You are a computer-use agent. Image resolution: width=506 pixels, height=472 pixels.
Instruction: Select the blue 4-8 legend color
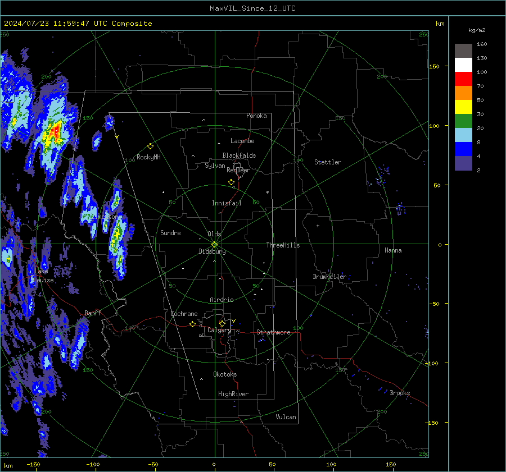[463, 149]
